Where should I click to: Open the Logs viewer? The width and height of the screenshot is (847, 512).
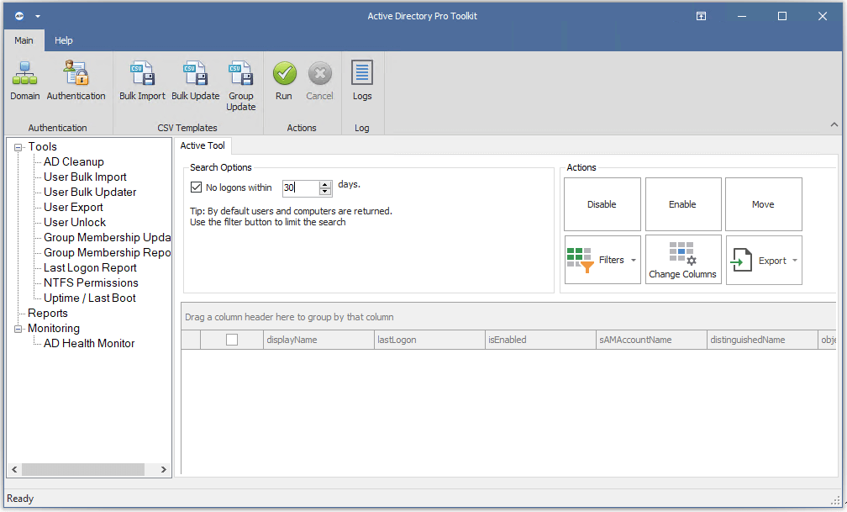point(362,81)
